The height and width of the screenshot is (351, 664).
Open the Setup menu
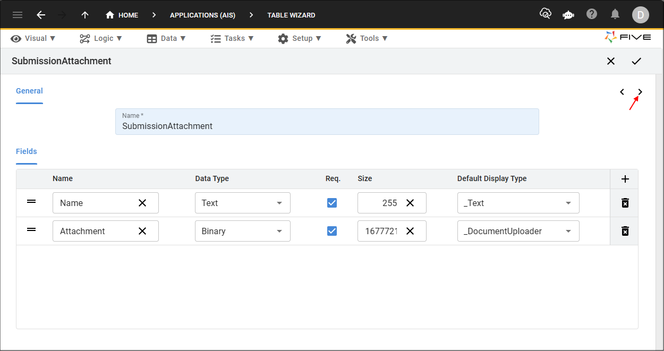pos(300,38)
